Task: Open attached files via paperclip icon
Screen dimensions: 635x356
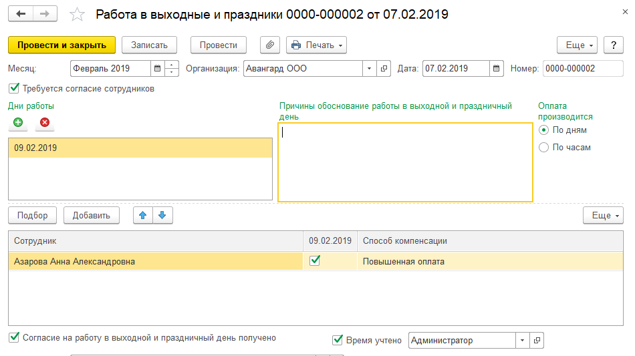Action: 270,45
